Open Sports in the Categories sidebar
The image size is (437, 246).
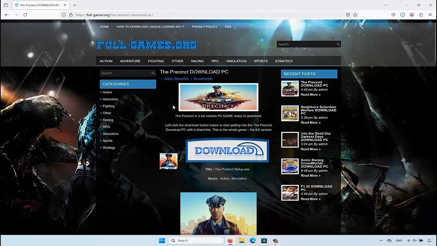coord(108,141)
